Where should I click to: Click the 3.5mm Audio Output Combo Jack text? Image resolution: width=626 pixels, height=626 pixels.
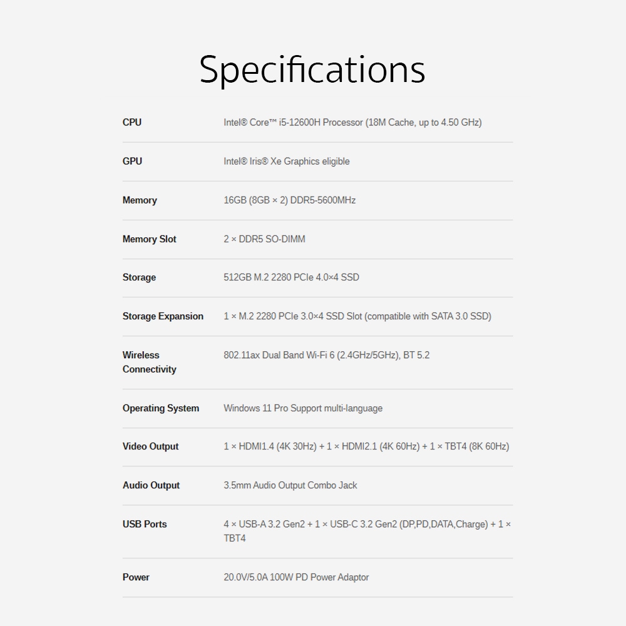click(x=290, y=485)
